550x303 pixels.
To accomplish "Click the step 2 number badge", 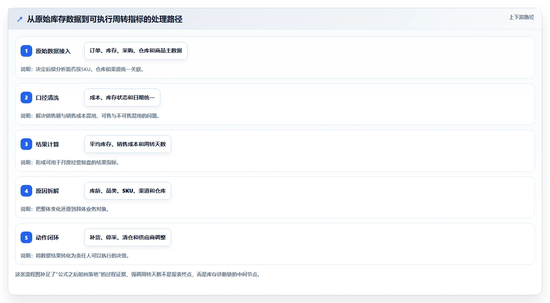I will [26, 98].
